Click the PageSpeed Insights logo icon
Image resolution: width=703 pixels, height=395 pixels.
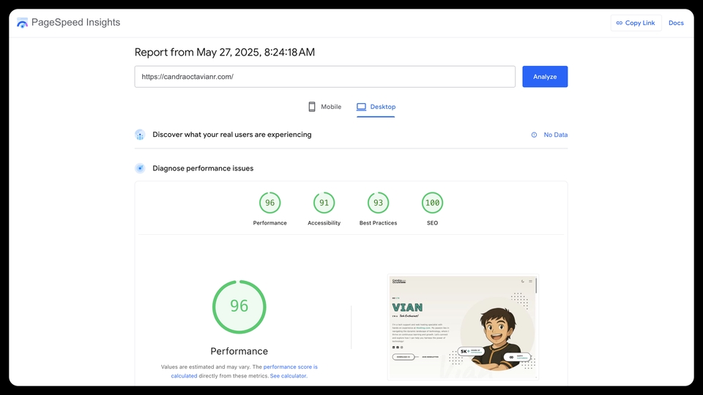coord(22,23)
